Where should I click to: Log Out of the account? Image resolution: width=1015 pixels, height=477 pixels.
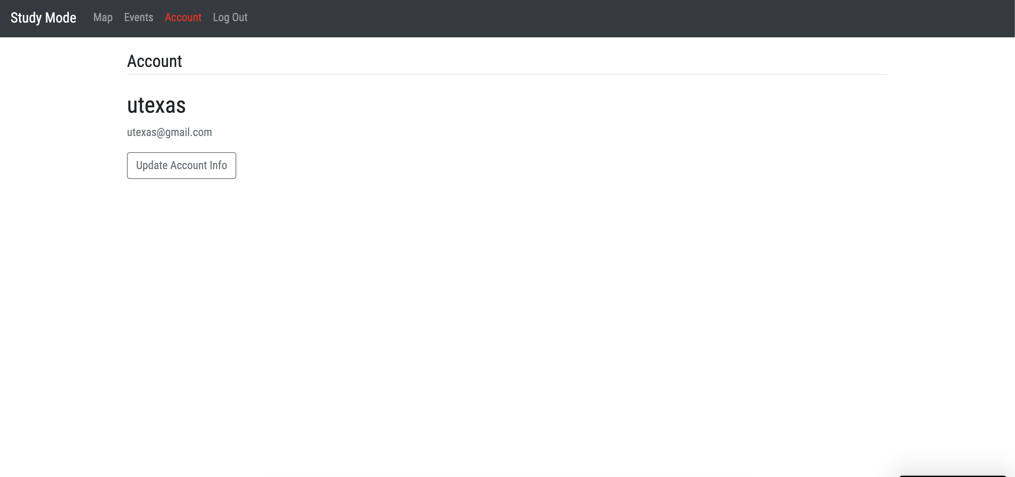[230, 18]
